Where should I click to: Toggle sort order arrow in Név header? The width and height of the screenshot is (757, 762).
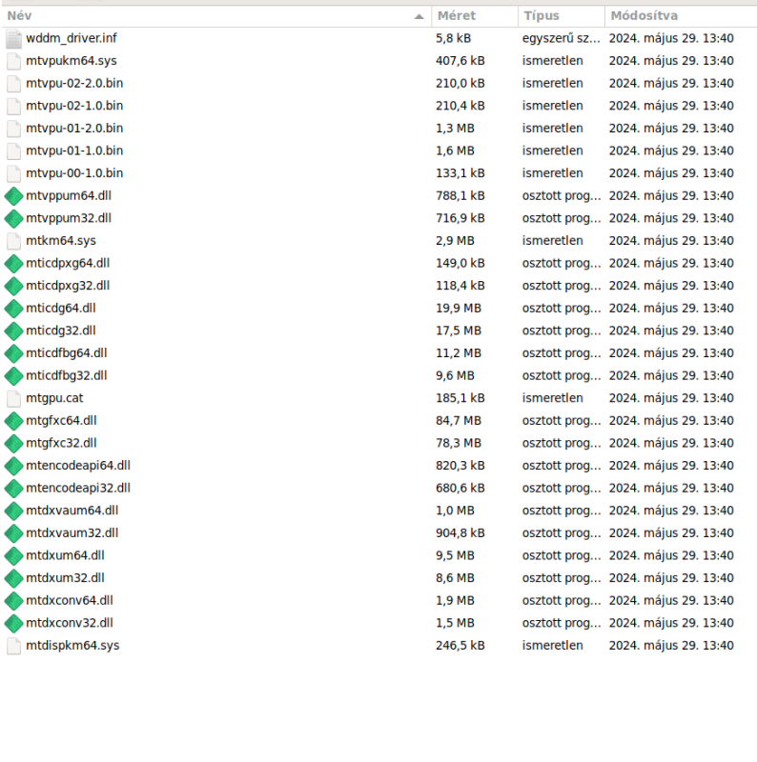pos(419,16)
